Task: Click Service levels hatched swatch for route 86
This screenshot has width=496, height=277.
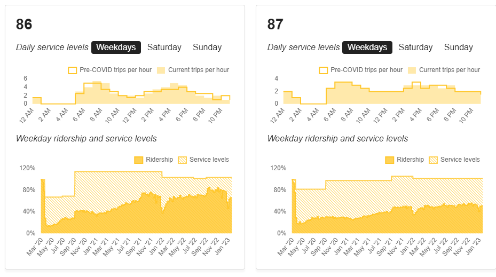Action: click(183, 160)
